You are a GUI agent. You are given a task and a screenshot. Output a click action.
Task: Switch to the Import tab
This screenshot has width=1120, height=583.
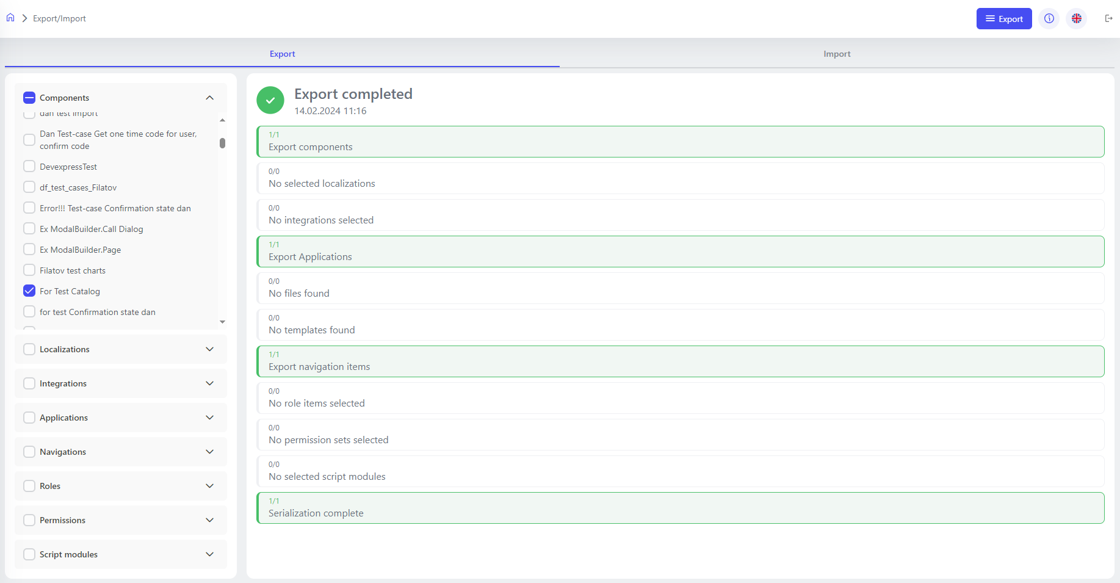point(836,54)
